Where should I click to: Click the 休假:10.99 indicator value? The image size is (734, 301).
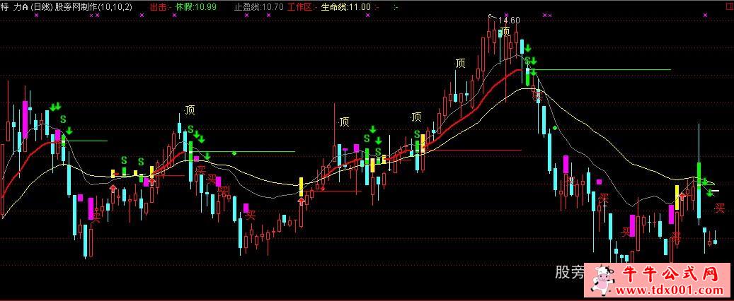[195, 6]
